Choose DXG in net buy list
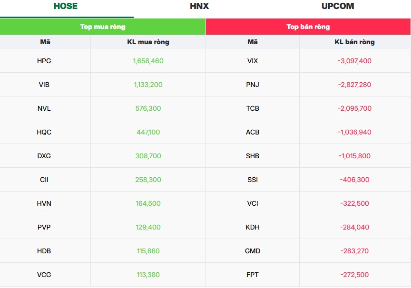Image resolution: width=411 pixels, height=288 pixels. [44, 156]
